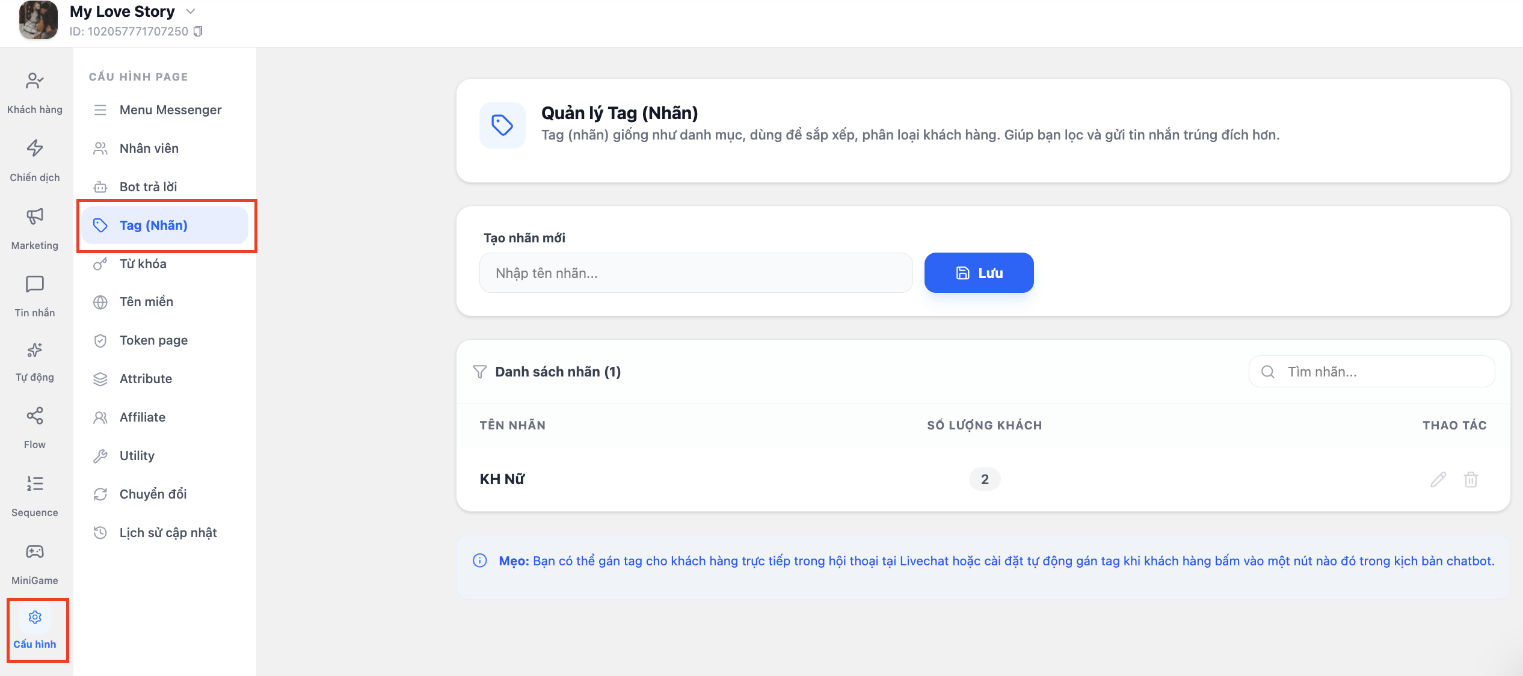Open the Cấu hình settings section
The width and height of the screenshot is (1523, 676).
pos(35,628)
